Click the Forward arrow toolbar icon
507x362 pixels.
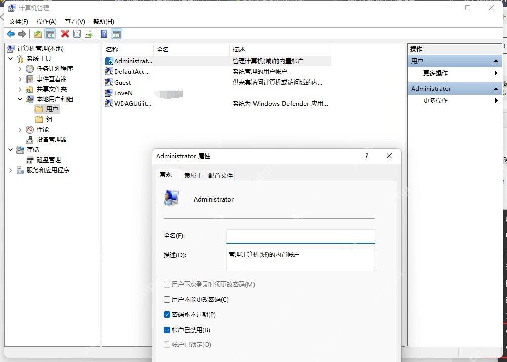click(x=22, y=34)
